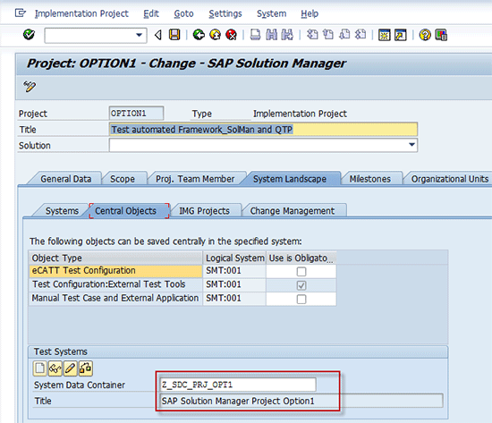Click the Logical System column header
Screen dimensions: 492x423
234,258
